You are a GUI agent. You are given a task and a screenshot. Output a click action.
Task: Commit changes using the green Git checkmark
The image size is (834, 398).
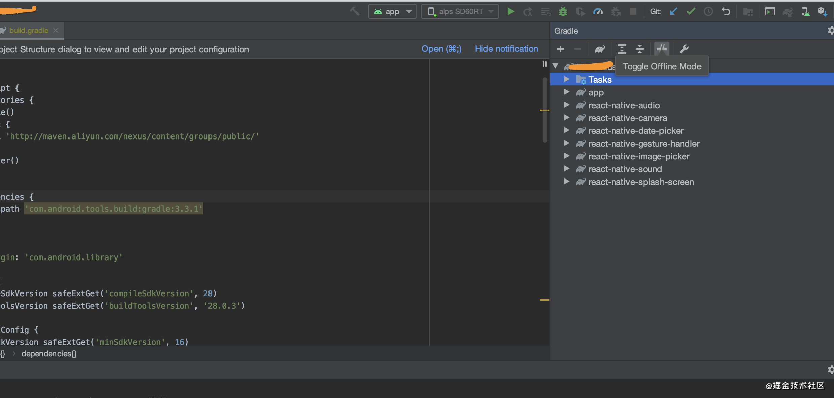(x=691, y=11)
